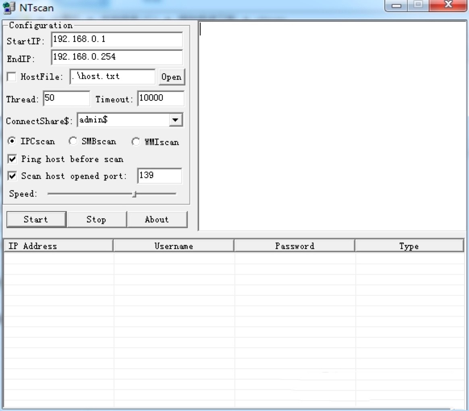Disable Ping host before scan
Viewport: 469px width, 411px height.
[12, 159]
